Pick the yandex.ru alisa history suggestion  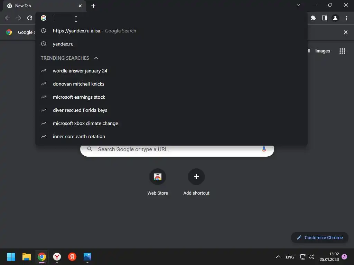click(x=171, y=31)
